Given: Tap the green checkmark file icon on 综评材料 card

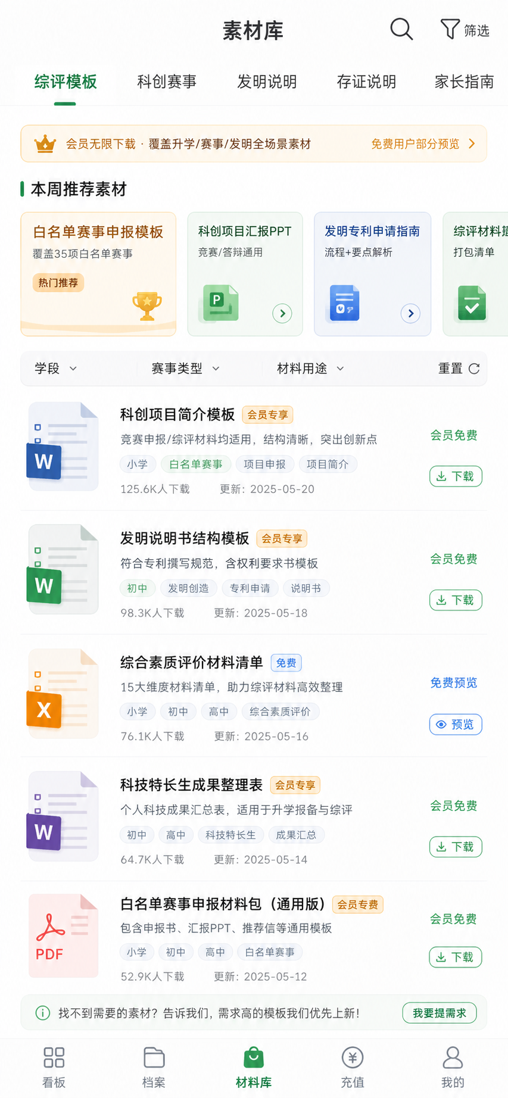Looking at the screenshot, I should [472, 303].
